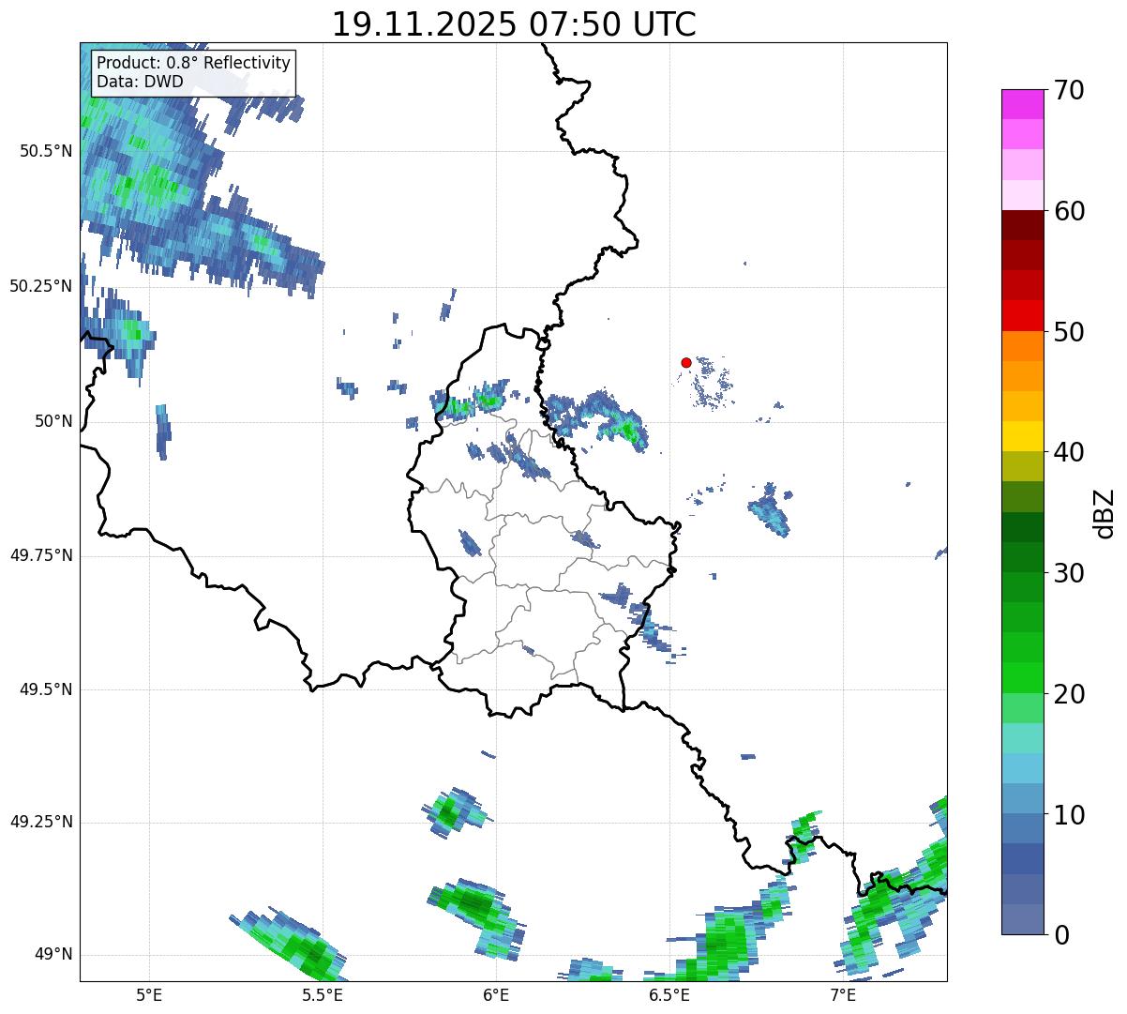The width and height of the screenshot is (1127, 1014).
Task: Click the '50°N' latitude label
Action: (53, 421)
